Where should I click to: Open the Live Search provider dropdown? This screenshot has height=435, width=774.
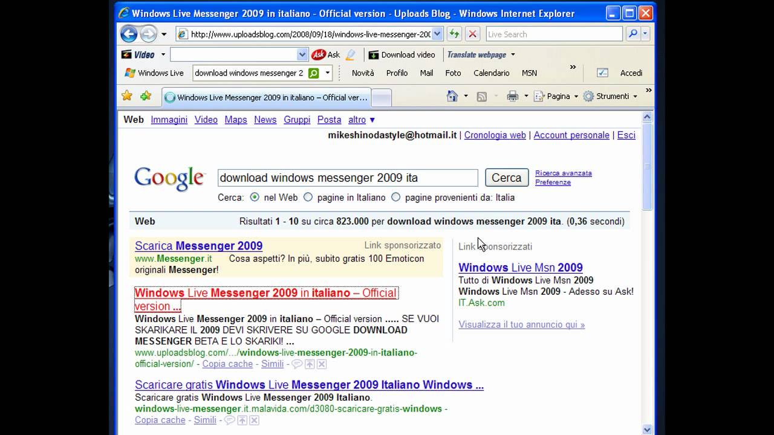(x=645, y=34)
